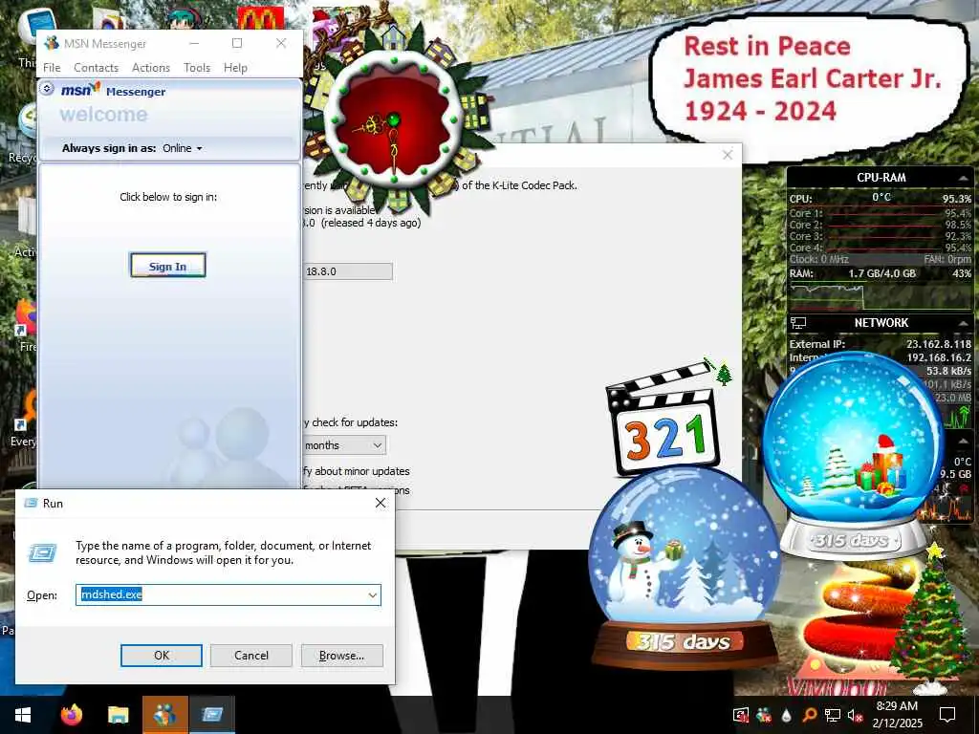Click the orange magnifier tray icon

pos(809,715)
